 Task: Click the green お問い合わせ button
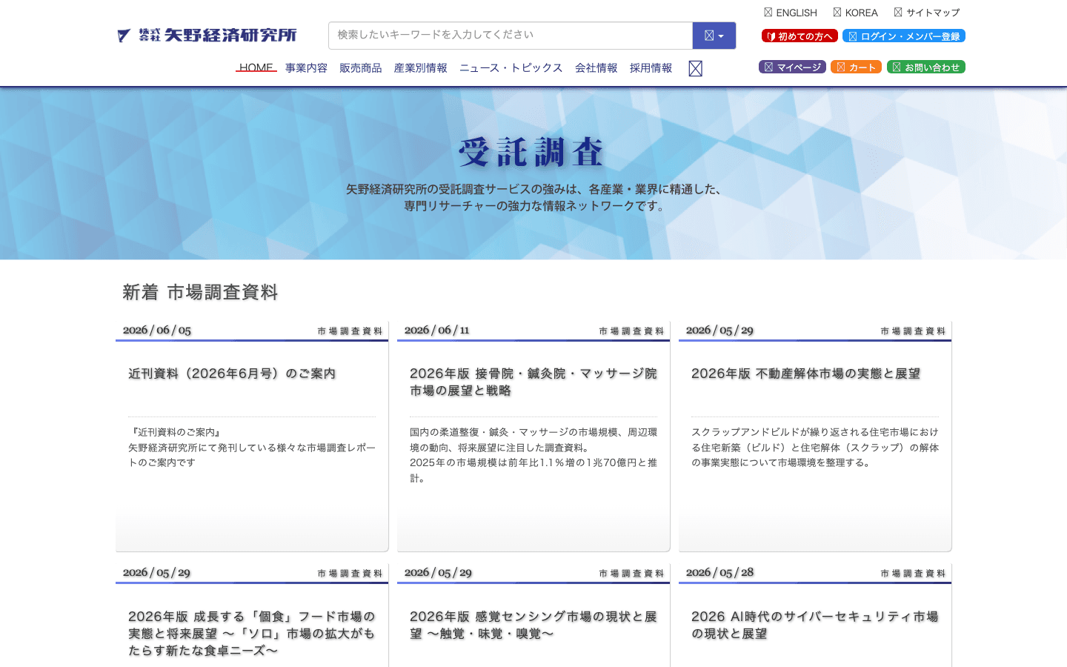click(x=926, y=67)
